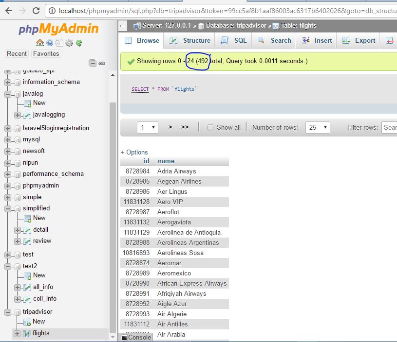Sort by the name column header
397x342 pixels.
pos(166,161)
